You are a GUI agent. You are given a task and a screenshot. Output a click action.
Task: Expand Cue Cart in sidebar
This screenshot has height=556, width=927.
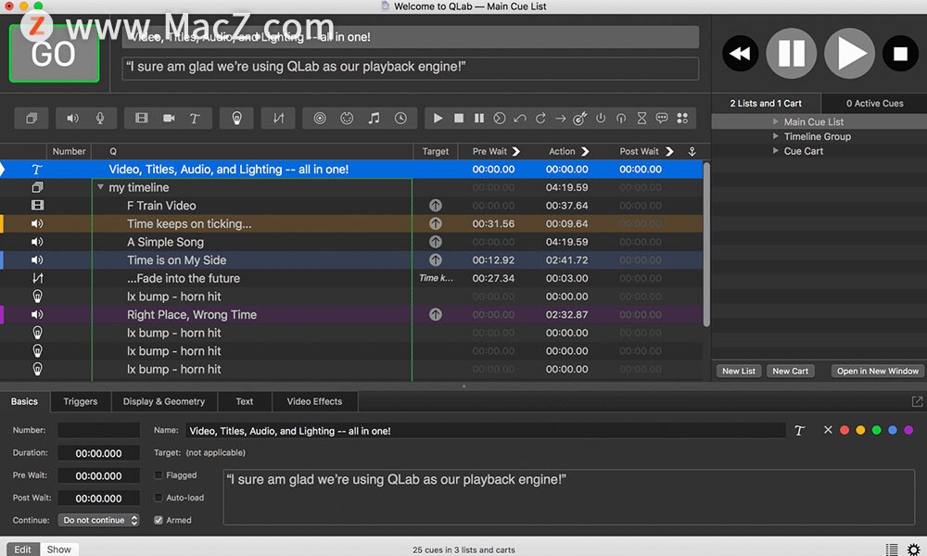(776, 151)
